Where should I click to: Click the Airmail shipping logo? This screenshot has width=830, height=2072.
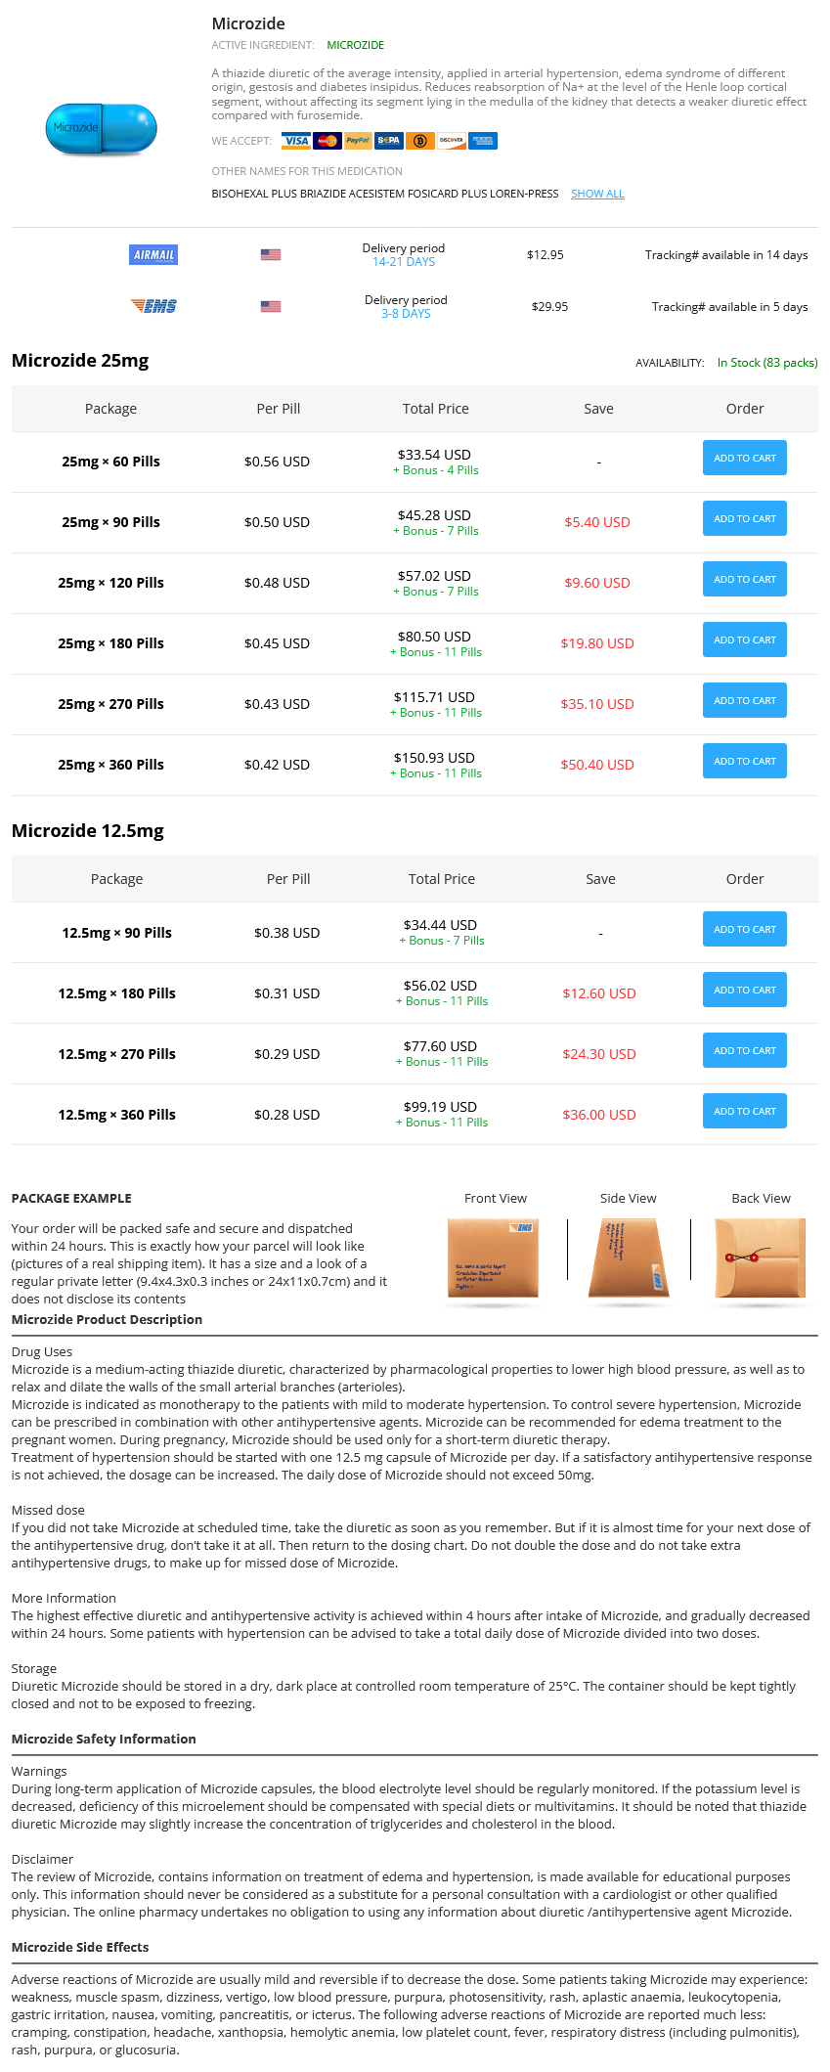153,255
